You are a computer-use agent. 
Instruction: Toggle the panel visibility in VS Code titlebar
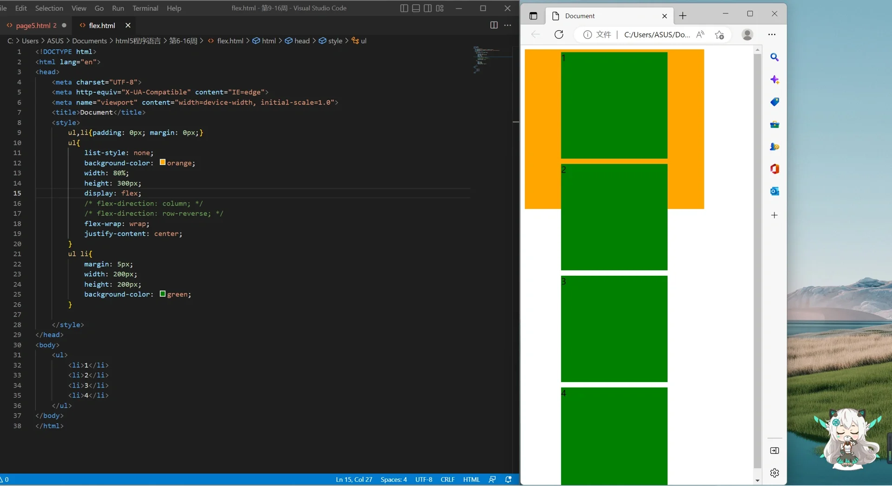(416, 8)
